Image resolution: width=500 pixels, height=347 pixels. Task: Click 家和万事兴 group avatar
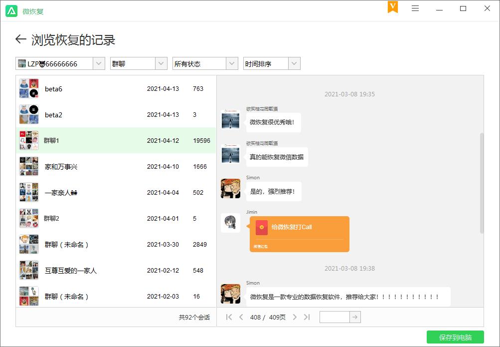(x=29, y=166)
